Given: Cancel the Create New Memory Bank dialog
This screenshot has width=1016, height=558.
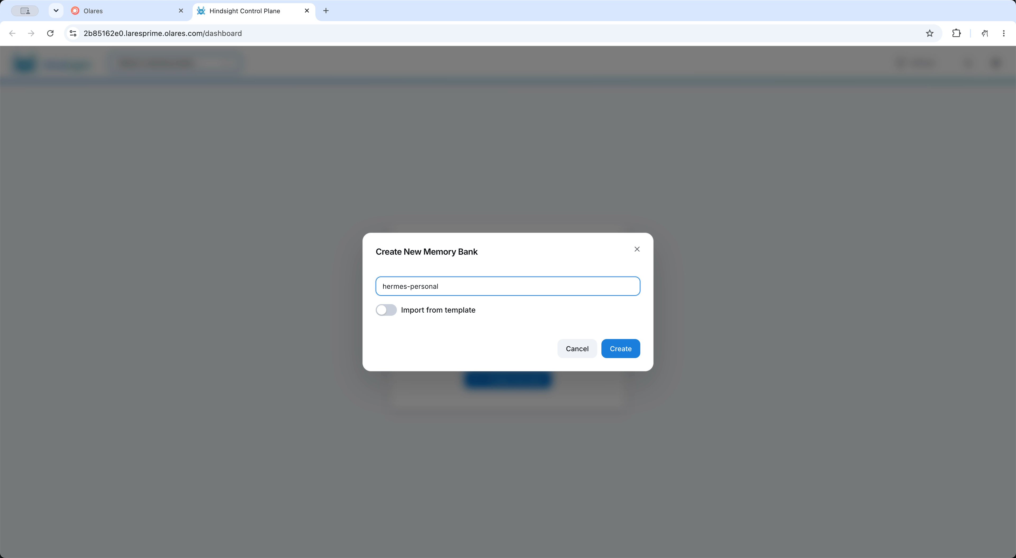Looking at the screenshot, I should pos(577,349).
